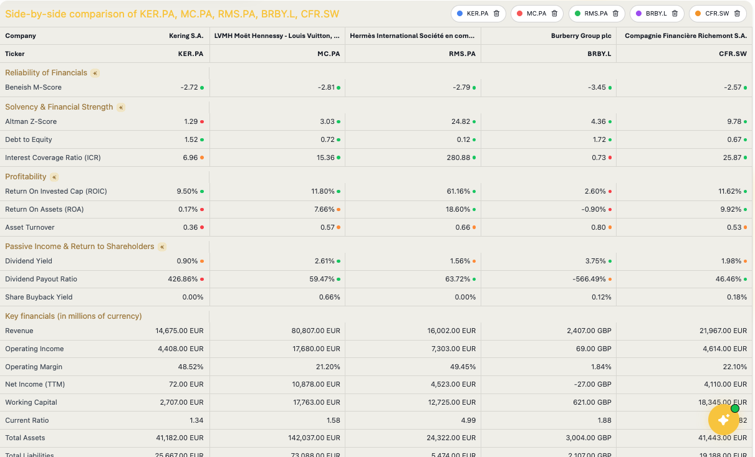This screenshot has height=457, width=755.
Task: Click Hermès Current Ratio value 4.99
Action: pyautogui.click(x=469, y=420)
